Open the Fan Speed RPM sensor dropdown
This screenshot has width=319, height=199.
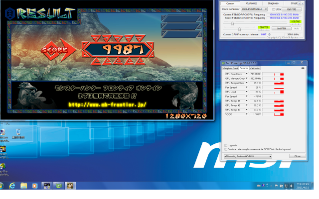coord(247,97)
